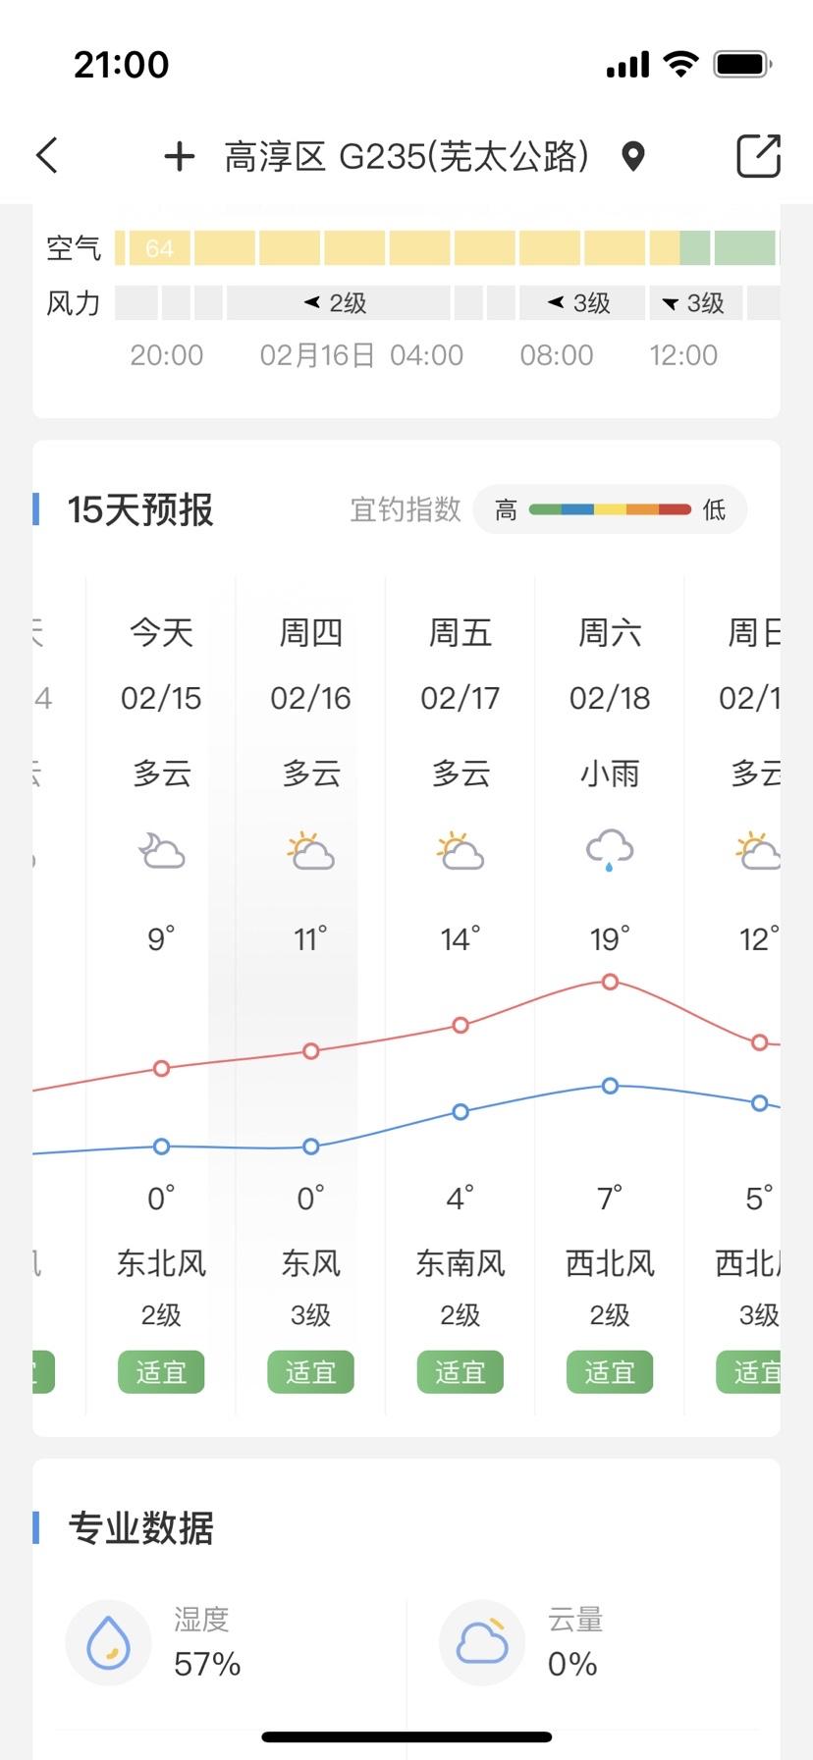Tap the 高淳区 G235(芜太公路) location title

pyautogui.click(x=406, y=156)
